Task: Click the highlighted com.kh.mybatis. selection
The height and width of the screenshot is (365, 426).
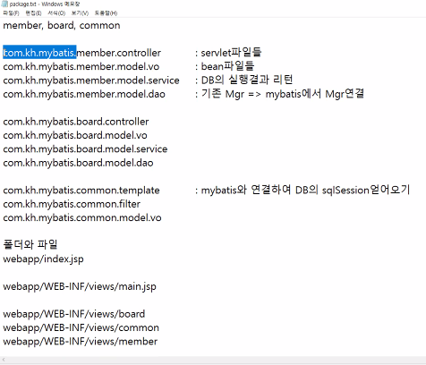Action: point(39,53)
